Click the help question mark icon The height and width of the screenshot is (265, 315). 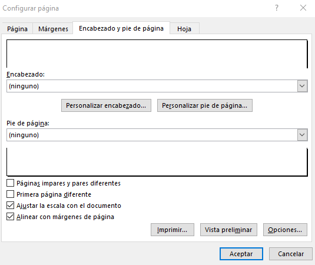click(277, 8)
